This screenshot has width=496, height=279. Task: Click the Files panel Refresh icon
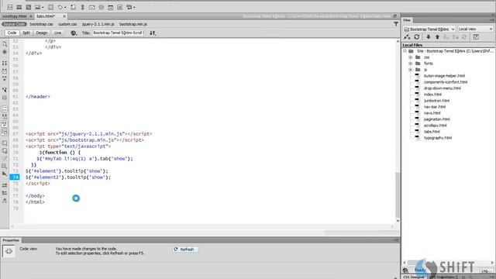coord(417,37)
